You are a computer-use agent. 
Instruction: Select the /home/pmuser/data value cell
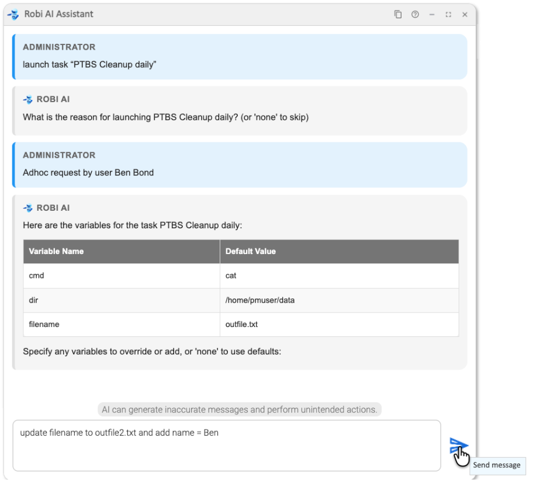[x=256, y=300]
